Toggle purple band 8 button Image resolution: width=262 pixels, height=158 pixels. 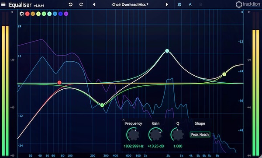click(66, 14)
